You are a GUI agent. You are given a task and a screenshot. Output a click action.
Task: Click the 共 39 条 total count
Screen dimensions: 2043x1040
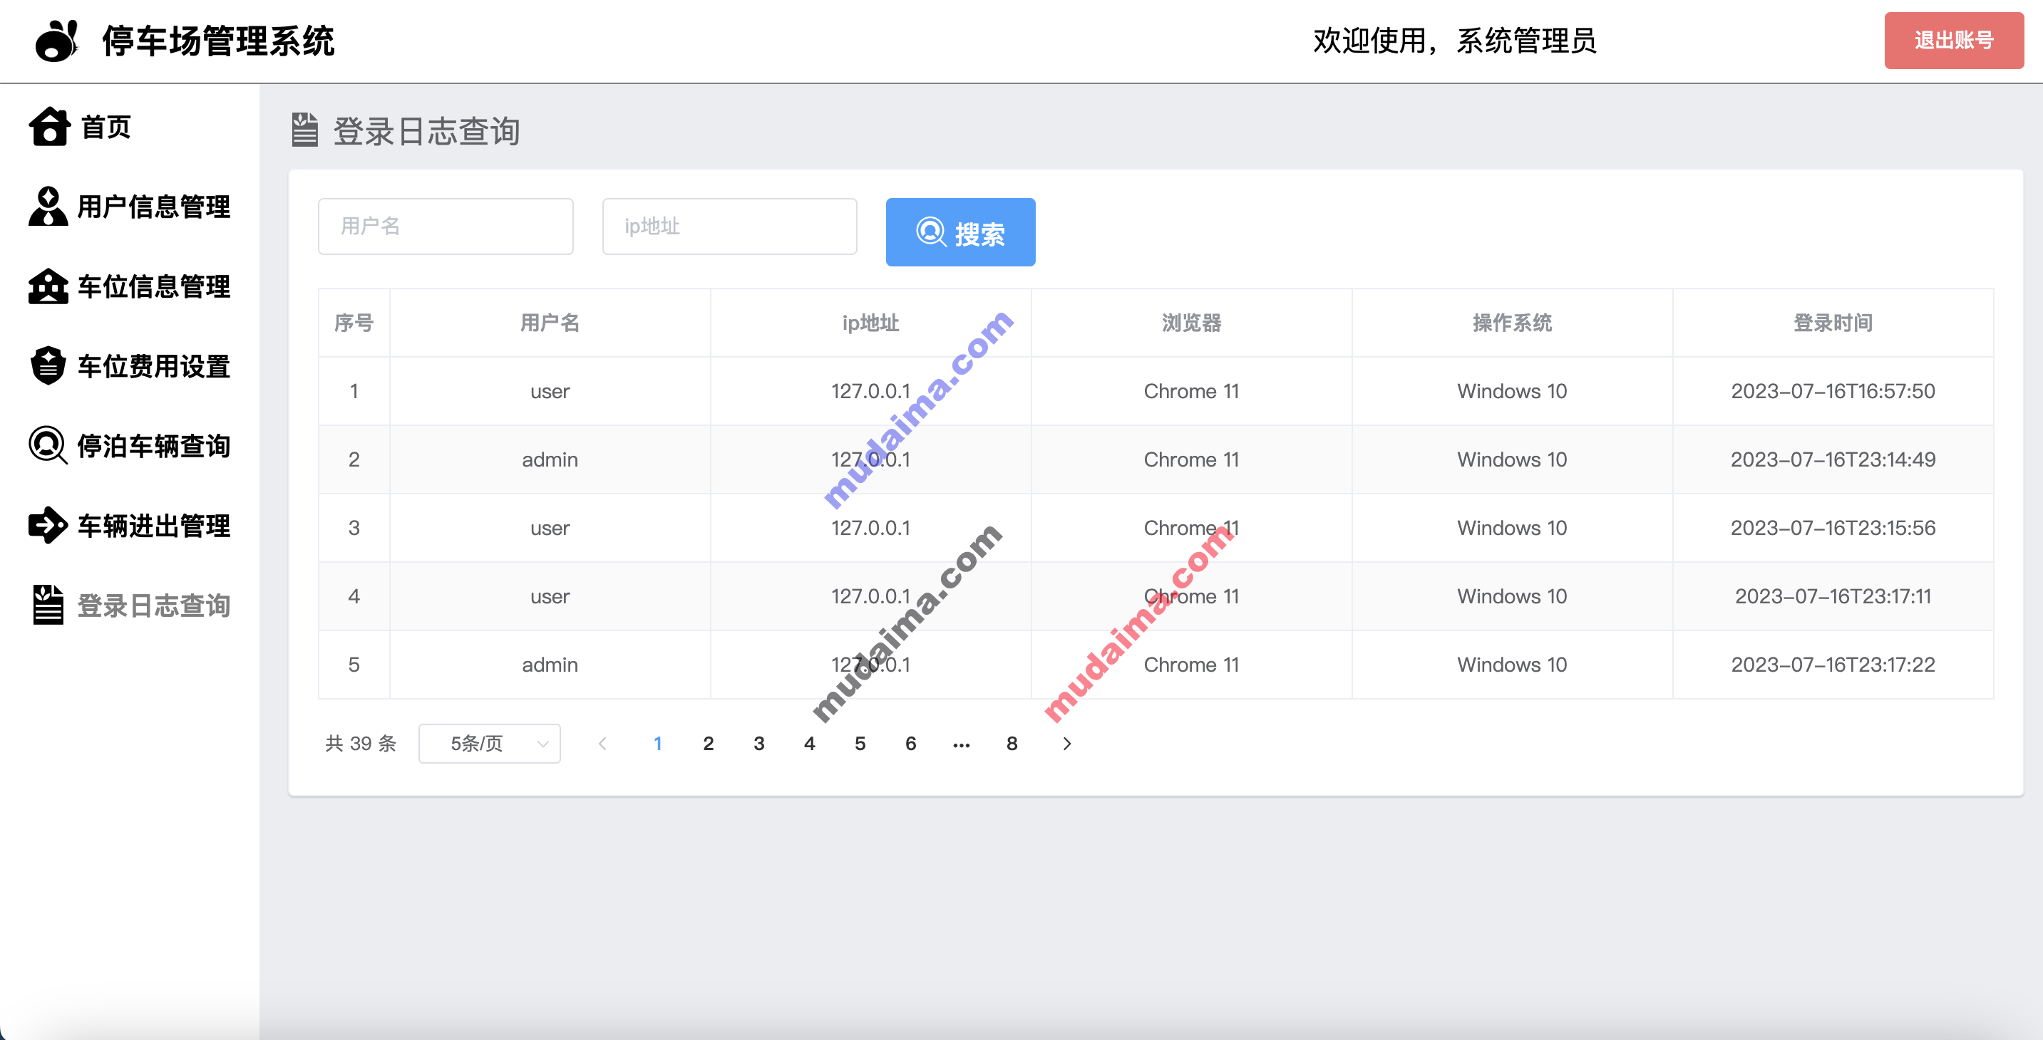click(361, 744)
